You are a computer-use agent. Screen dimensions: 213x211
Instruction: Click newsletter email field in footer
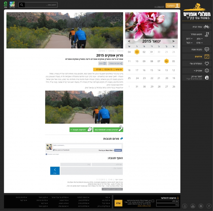point(167,205)
